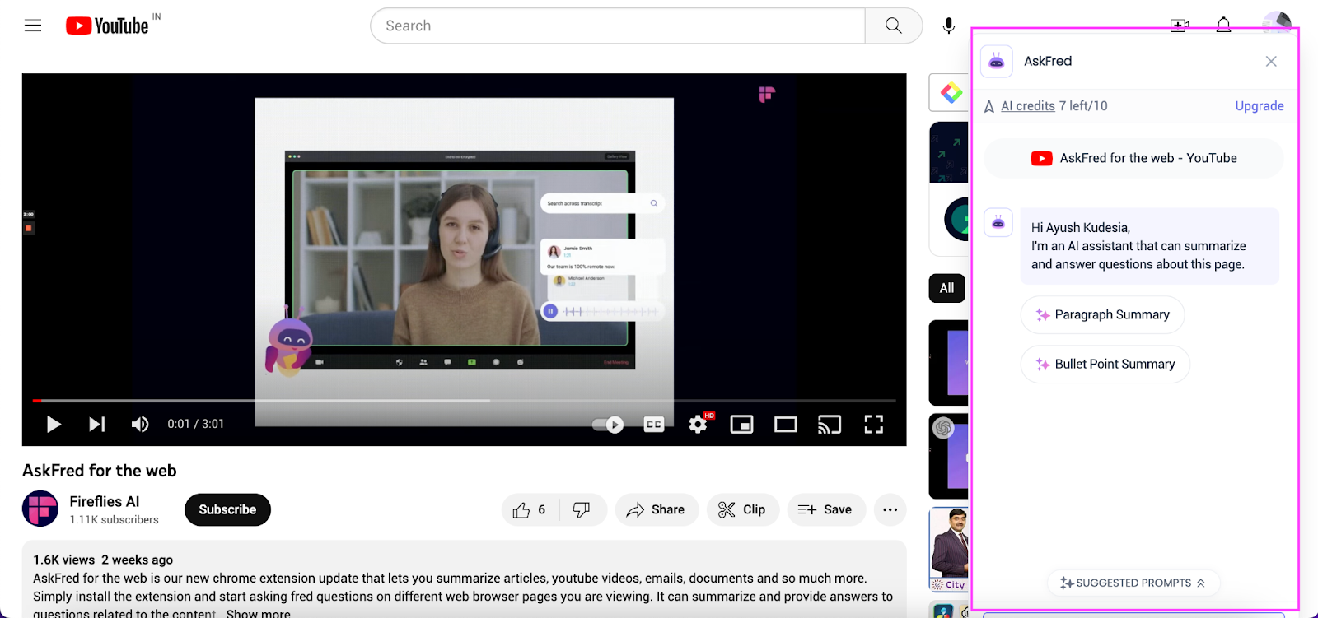Select AskFred for the web - YouTube chip
This screenshot has height=618, width=1318.
1134,158
